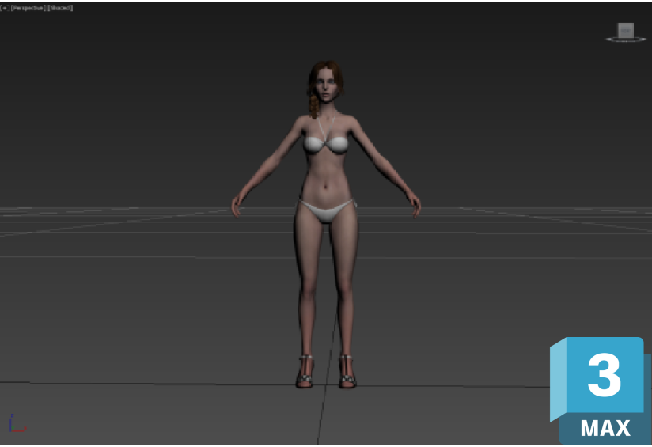This screenshot has width=652, height=447.
Task: Click the MAX label under the logo
Action: tap(605, 429)
